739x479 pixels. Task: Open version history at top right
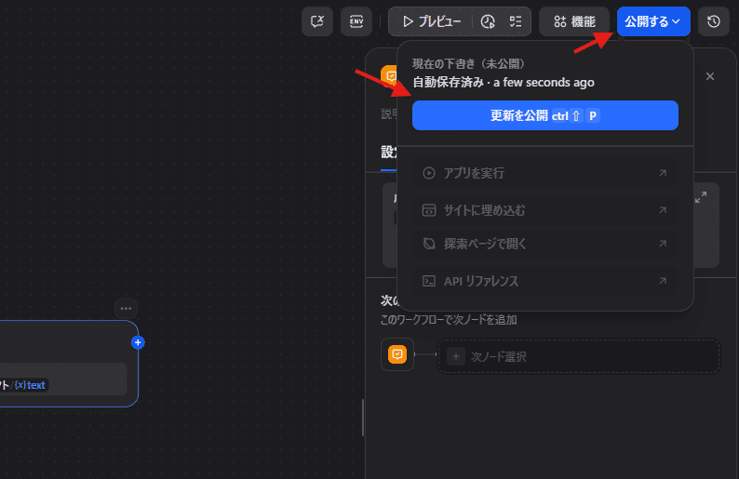(x=713, y=21)
